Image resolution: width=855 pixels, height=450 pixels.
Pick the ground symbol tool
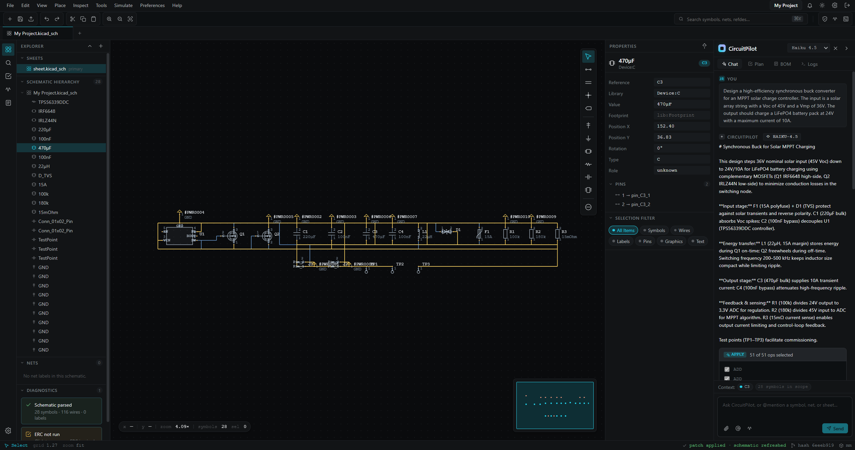[x=588, y=138]
